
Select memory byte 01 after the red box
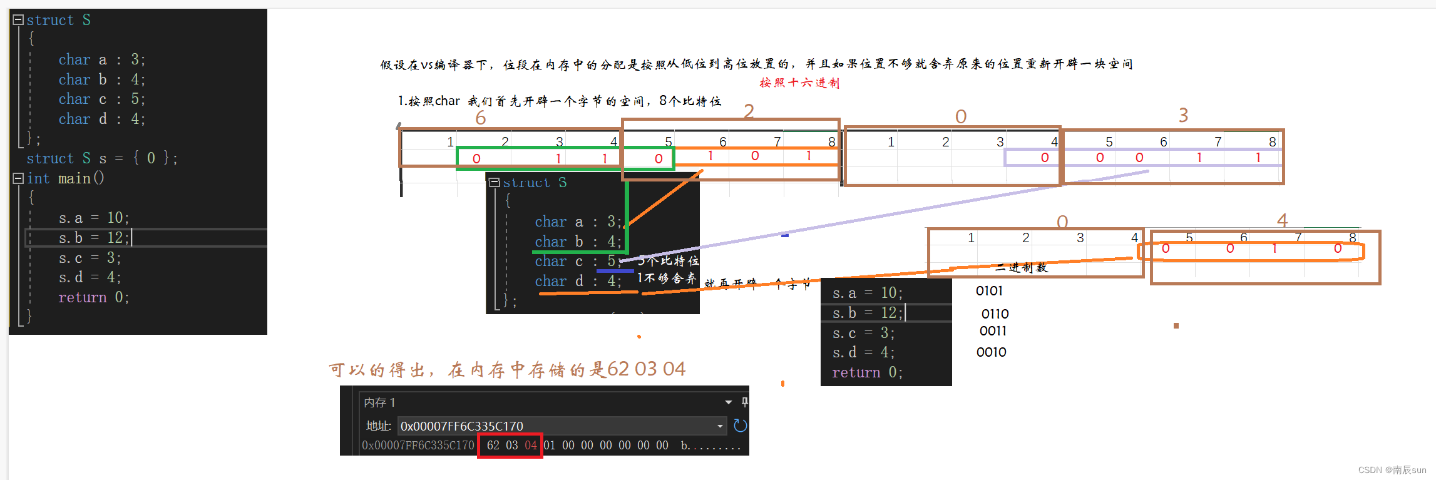550,445
